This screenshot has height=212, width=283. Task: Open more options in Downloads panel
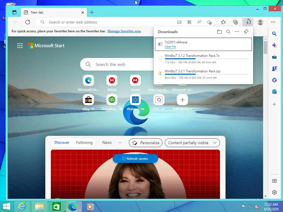(x=237, y=31)
